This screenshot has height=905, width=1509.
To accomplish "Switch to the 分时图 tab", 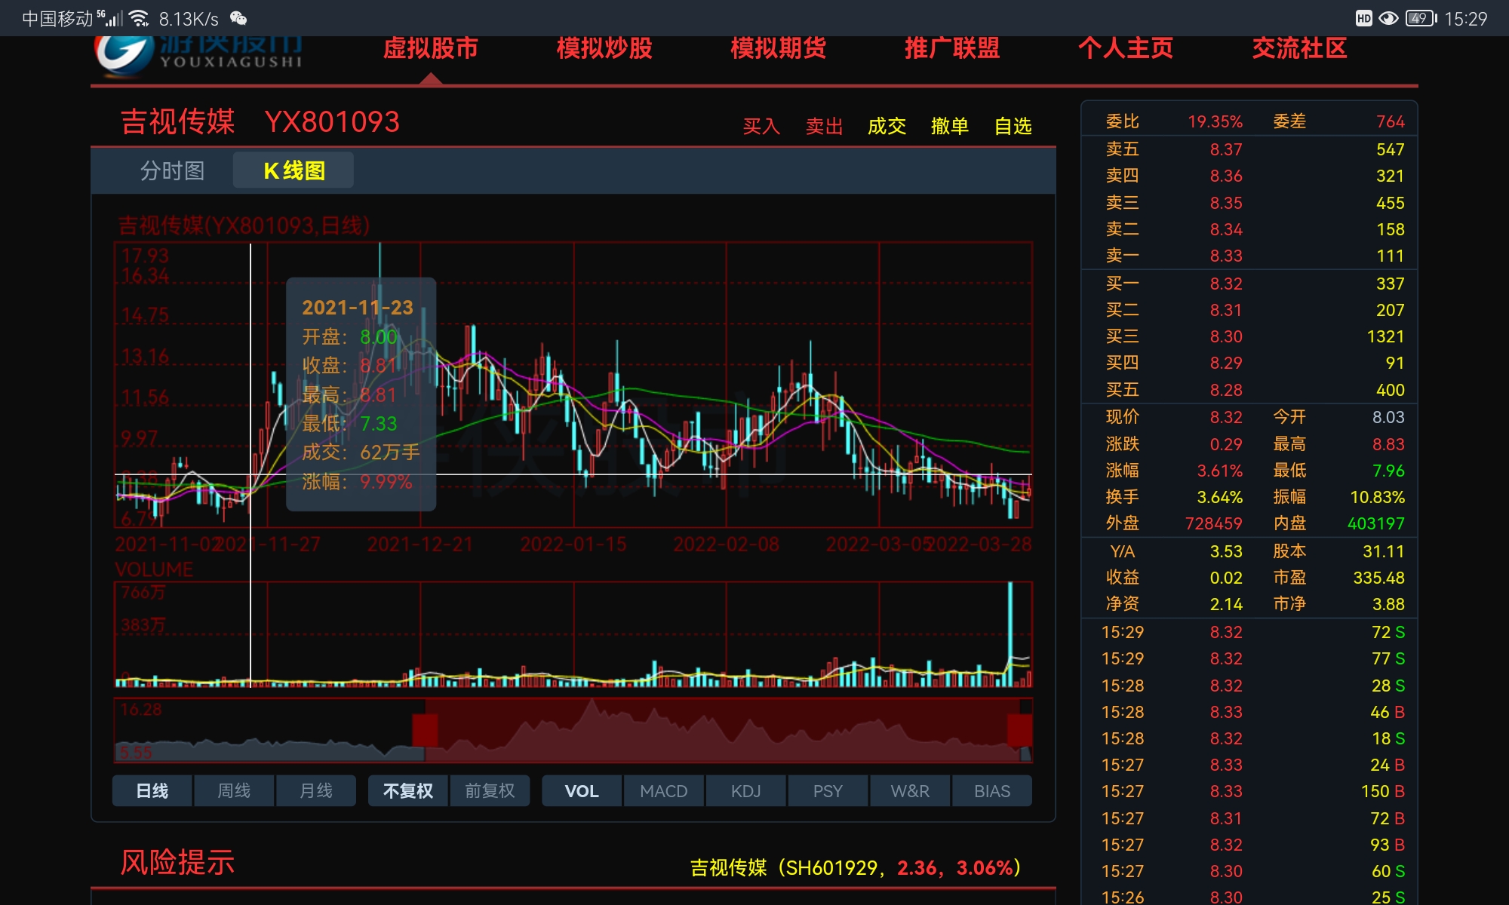I will coord(172,170).
